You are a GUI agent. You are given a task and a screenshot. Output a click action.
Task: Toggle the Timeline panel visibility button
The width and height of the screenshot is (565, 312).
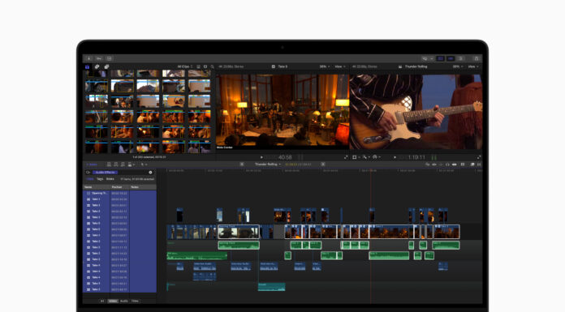click(451, 58)
